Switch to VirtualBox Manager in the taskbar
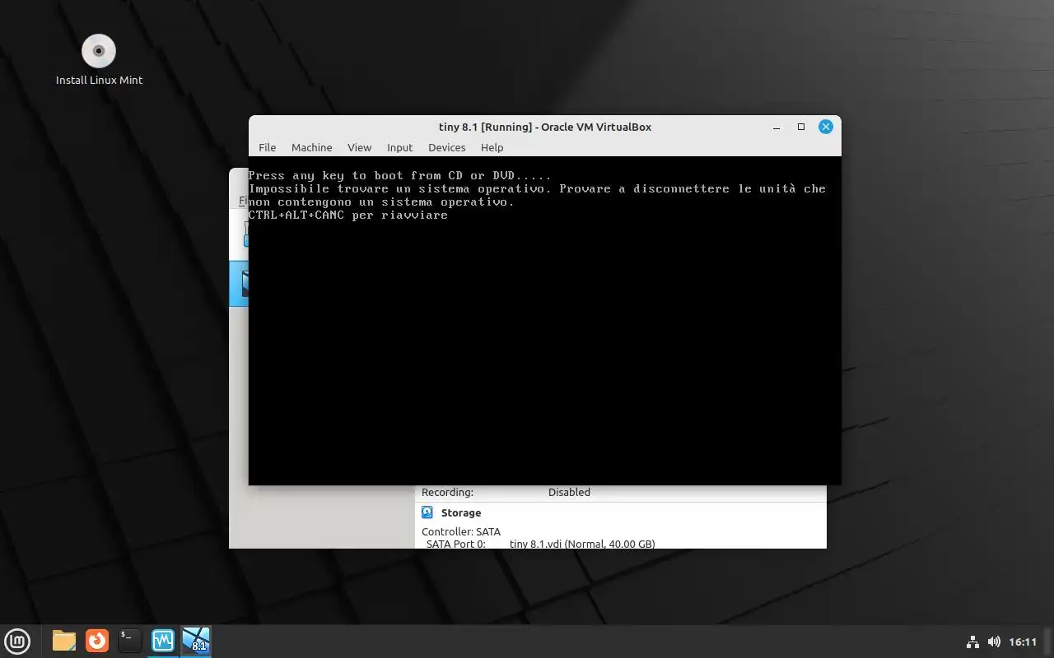 coord(163,641)
